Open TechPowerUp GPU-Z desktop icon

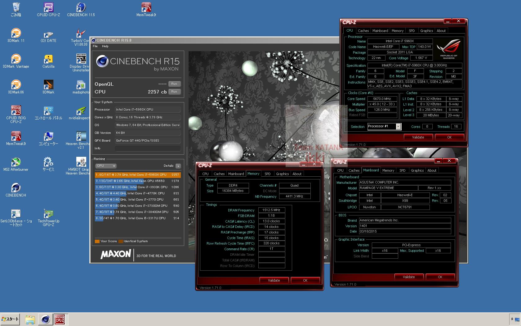click(48, 217)
